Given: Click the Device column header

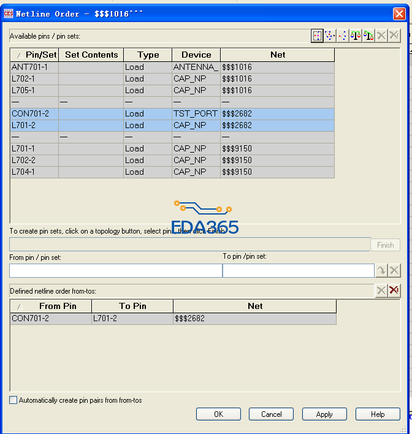Looking at the screenshot, I should [x=196, y=55].
